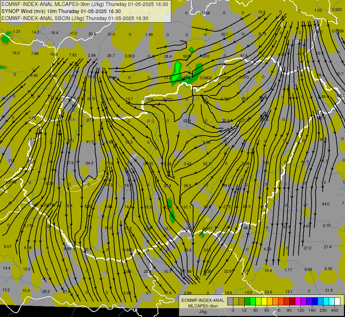The height and width of the screenshot is (317, 345).
Task: Select the pure blue legend swatch
Action: 315,301
